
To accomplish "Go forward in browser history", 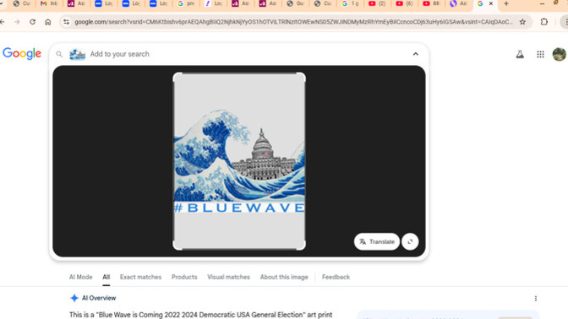I will 17,22.
